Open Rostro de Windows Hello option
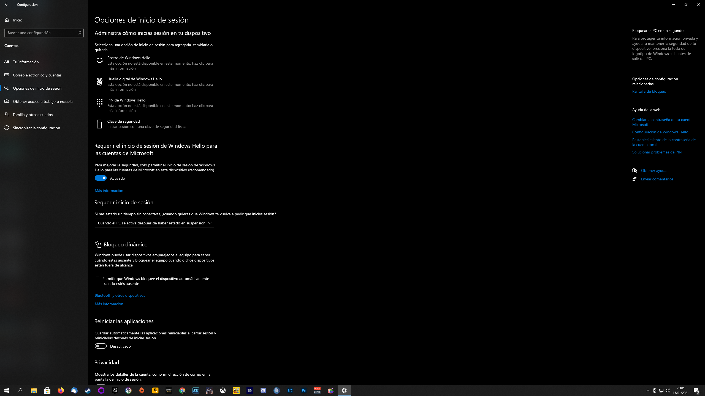Image resolution: width=705 pixels, height=396 pixels. [x=129, y=58]
